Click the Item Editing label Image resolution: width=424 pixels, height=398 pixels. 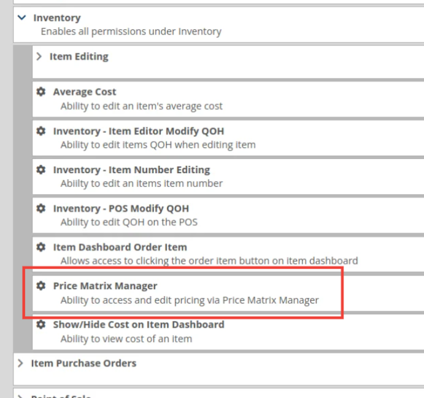click(79, 57)
